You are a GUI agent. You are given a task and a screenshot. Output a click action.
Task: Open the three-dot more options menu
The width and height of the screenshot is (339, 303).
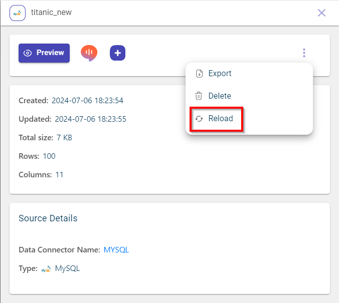[x=304, y=53]
